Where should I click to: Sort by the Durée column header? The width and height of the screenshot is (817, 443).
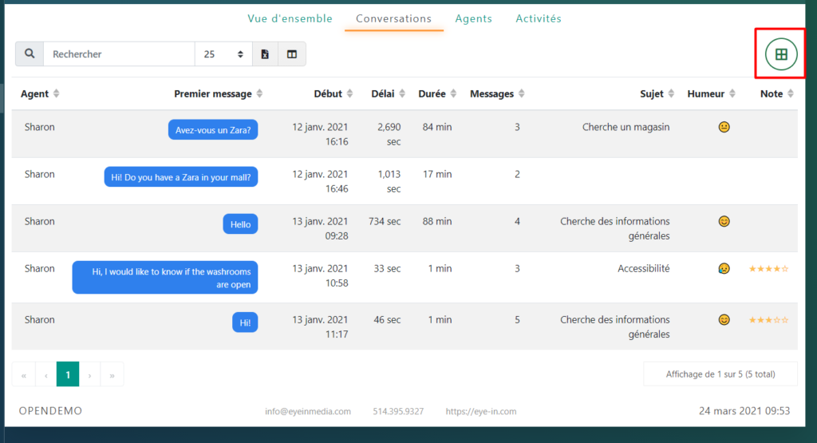(436, 94)
